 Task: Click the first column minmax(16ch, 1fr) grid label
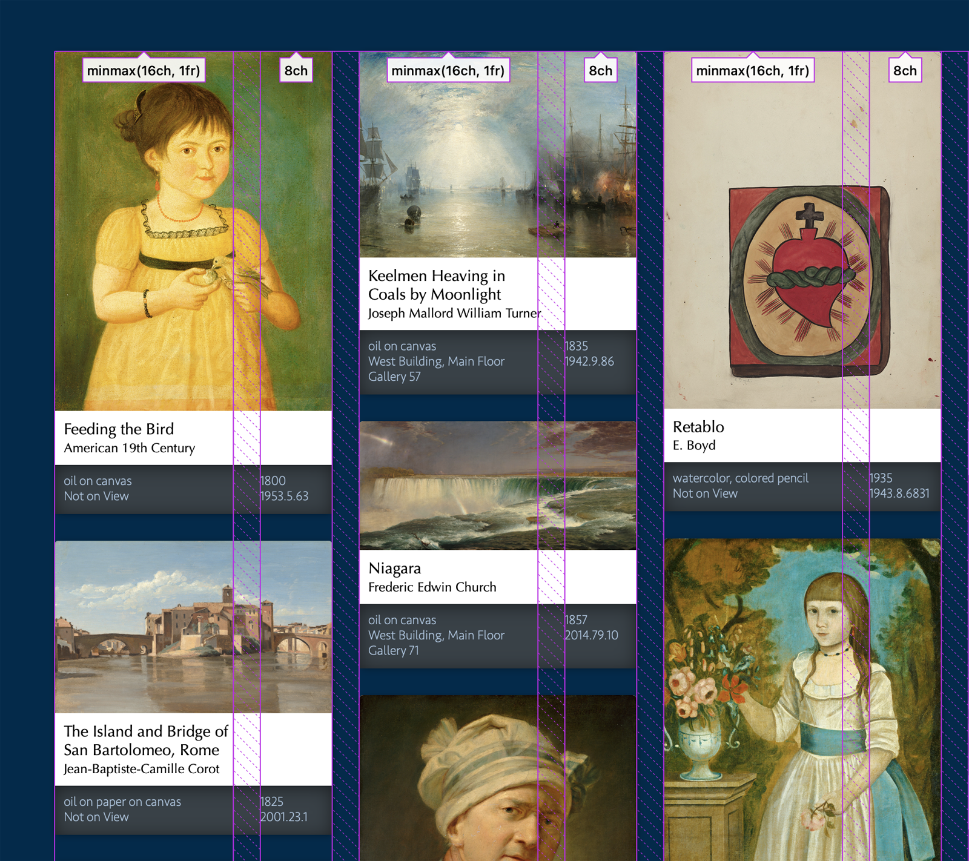[144, 70]
